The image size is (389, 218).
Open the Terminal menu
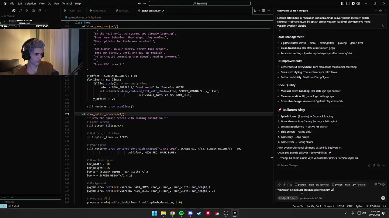pos(67,4)
